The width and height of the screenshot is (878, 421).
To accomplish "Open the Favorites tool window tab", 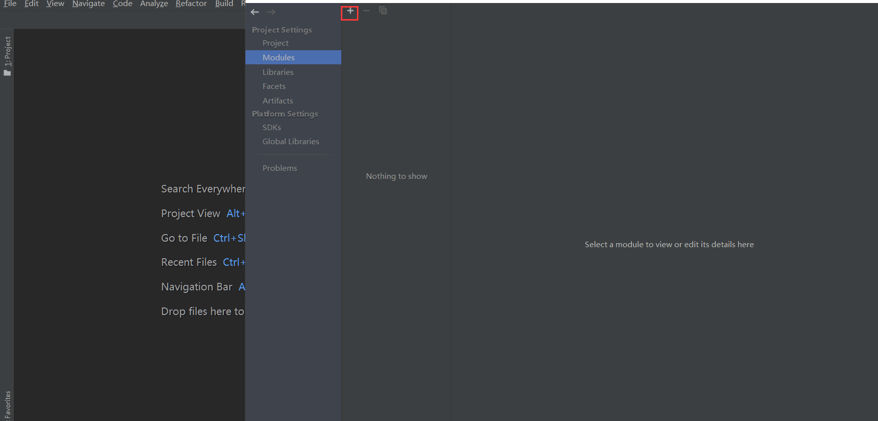I will coord(7,406).
